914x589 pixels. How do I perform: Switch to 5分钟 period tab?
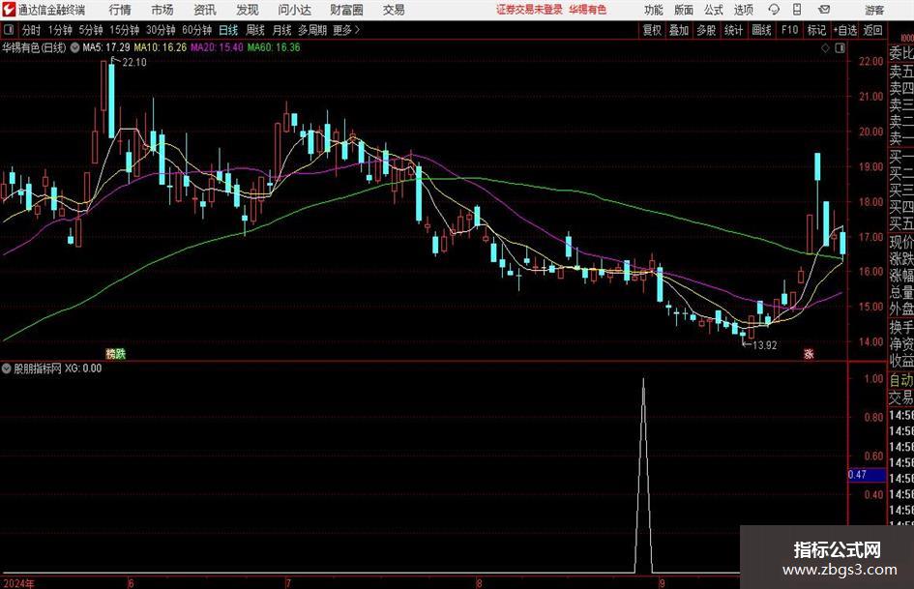click(91, 30)
